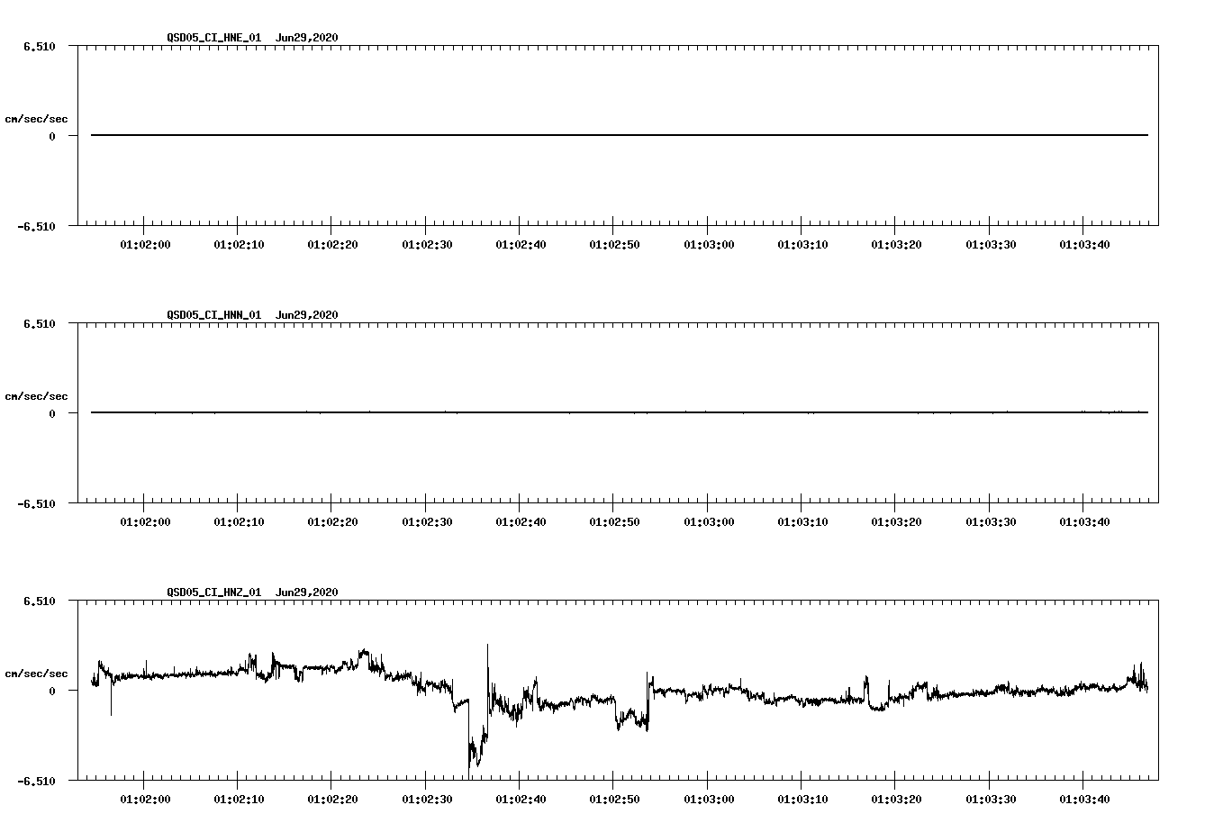Click the 0 axis value on HNE plot

52,137
